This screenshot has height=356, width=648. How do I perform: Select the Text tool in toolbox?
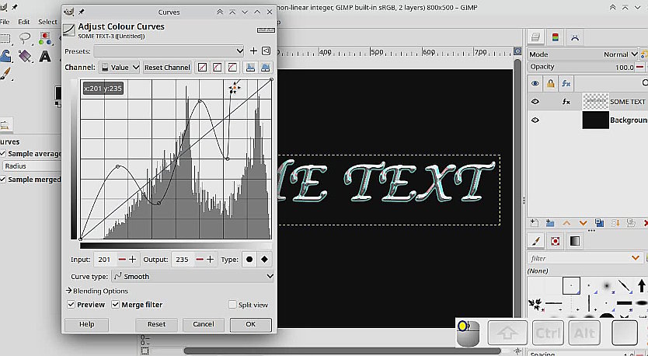(45, 56)
